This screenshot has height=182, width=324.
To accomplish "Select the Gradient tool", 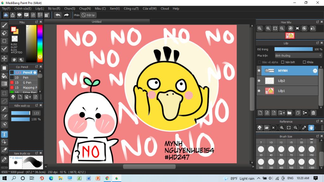I will pos(4,83).
